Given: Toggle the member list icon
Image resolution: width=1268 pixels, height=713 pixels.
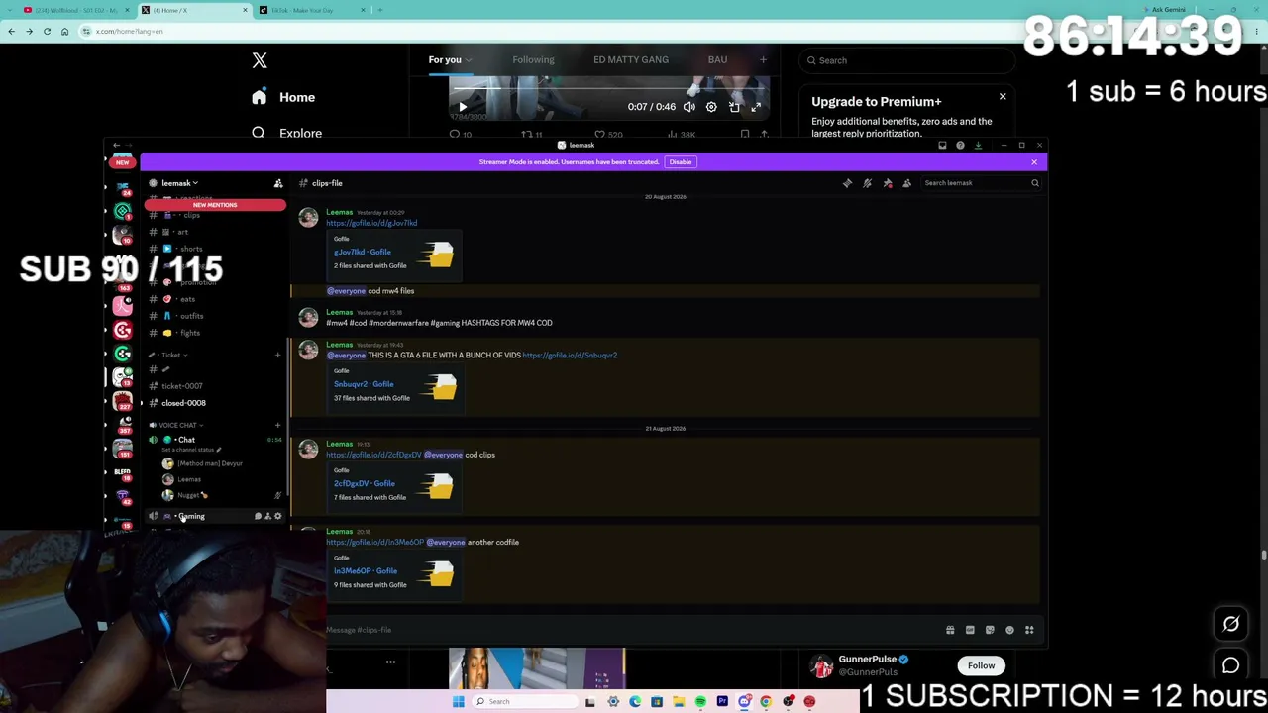Looking at the screenshot, I should tap(906, 183).
